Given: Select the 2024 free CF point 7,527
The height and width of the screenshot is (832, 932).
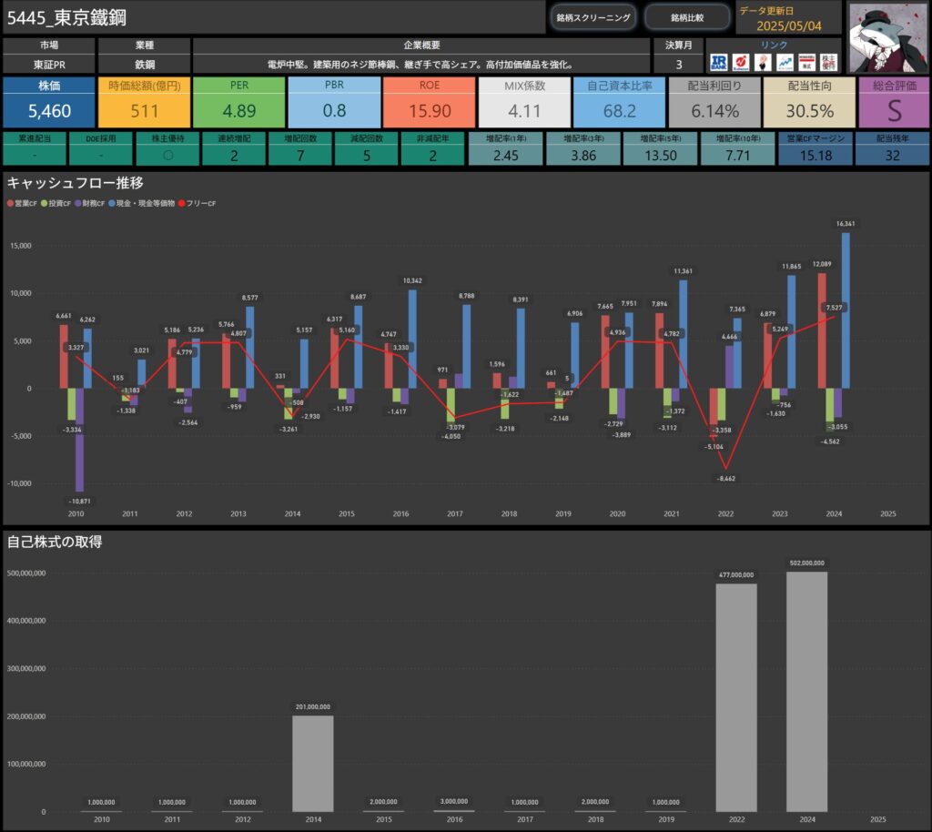Looking at the screenshot, I should (834, 317).
